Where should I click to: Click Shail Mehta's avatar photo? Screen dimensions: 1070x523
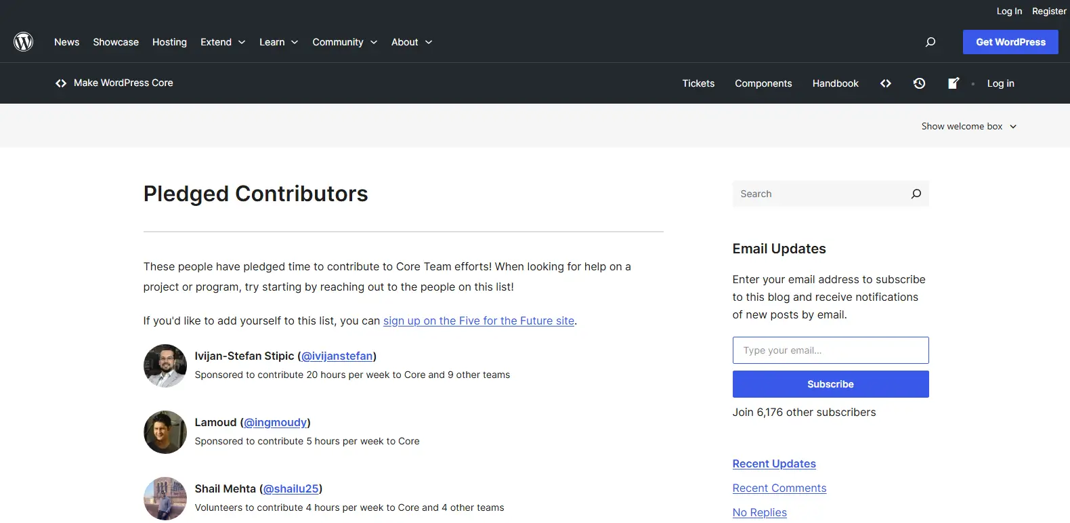tap(165, 499)
